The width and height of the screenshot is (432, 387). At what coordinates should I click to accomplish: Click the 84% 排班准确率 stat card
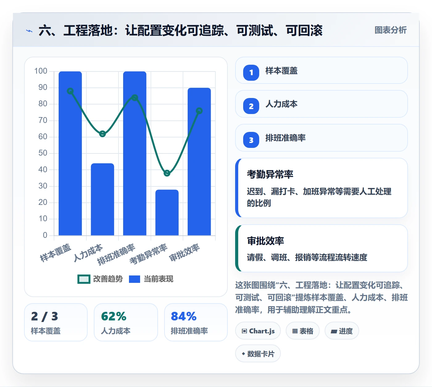196,322
